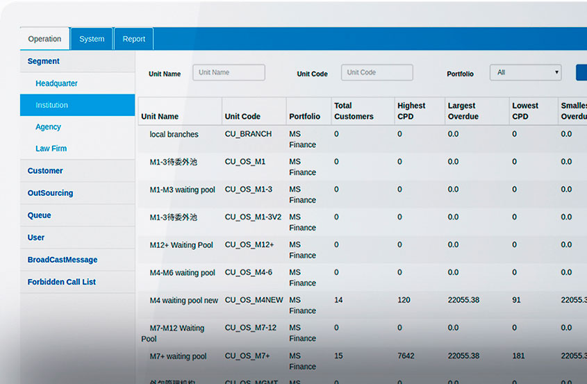Select the CU_OS_M7-12 unit code cell
The height and width of the screenshot is (384, 587).
point(251,328)
